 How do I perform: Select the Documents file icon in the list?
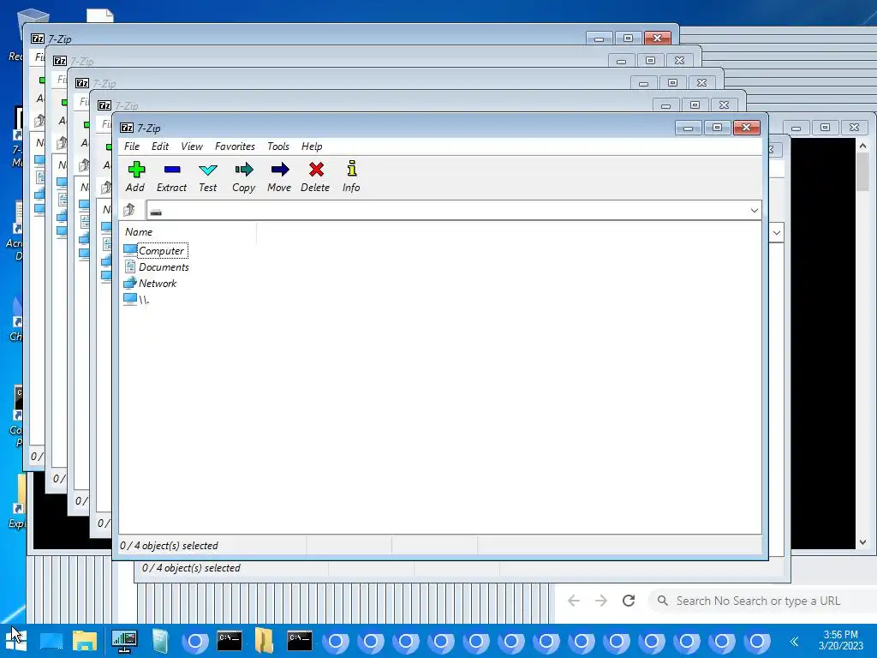[130, 267]
